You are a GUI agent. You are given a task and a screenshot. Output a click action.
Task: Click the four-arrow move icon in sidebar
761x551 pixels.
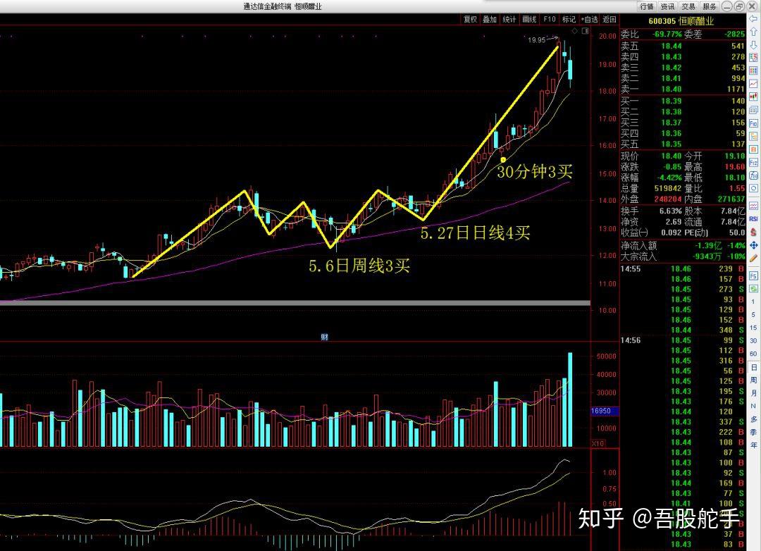753,244
